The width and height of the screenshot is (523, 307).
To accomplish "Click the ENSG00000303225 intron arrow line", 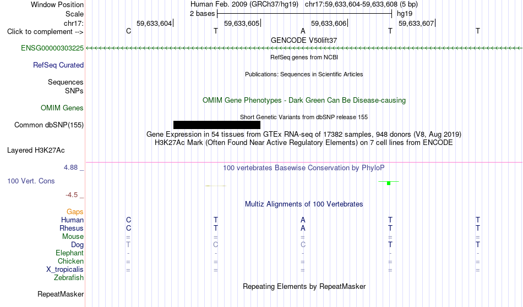I will 304,48.
